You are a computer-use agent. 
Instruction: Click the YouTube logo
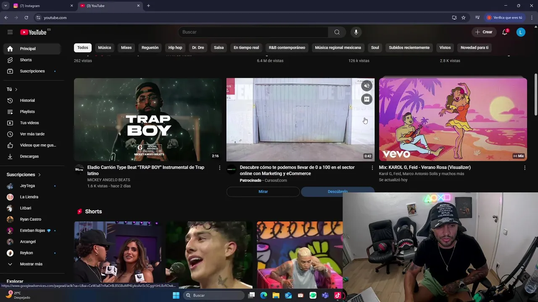(33, 32)
